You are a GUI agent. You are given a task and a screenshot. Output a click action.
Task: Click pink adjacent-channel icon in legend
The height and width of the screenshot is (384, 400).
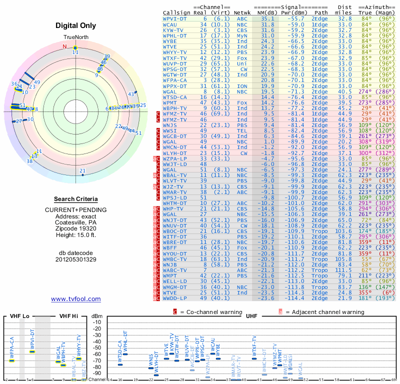click(x=280, y=312)
